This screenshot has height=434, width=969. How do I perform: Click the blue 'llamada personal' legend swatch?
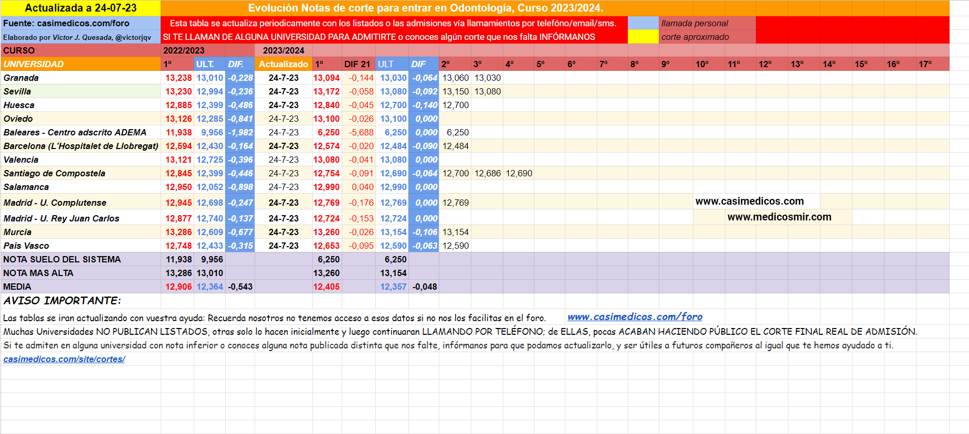click(x=643, y=23)
